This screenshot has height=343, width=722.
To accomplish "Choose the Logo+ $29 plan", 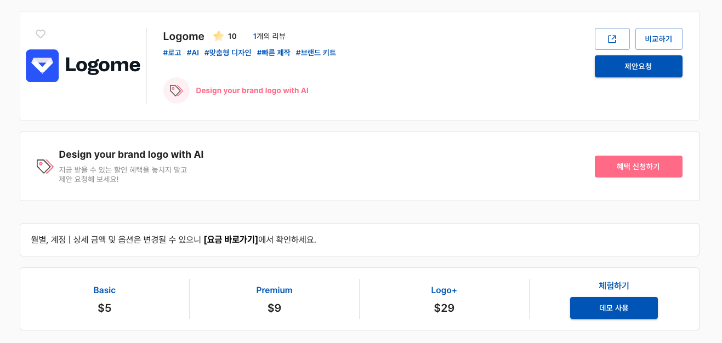I will (x=444, y=299).
